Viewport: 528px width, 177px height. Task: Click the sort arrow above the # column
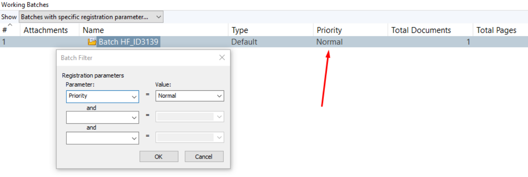click(10, 26)
